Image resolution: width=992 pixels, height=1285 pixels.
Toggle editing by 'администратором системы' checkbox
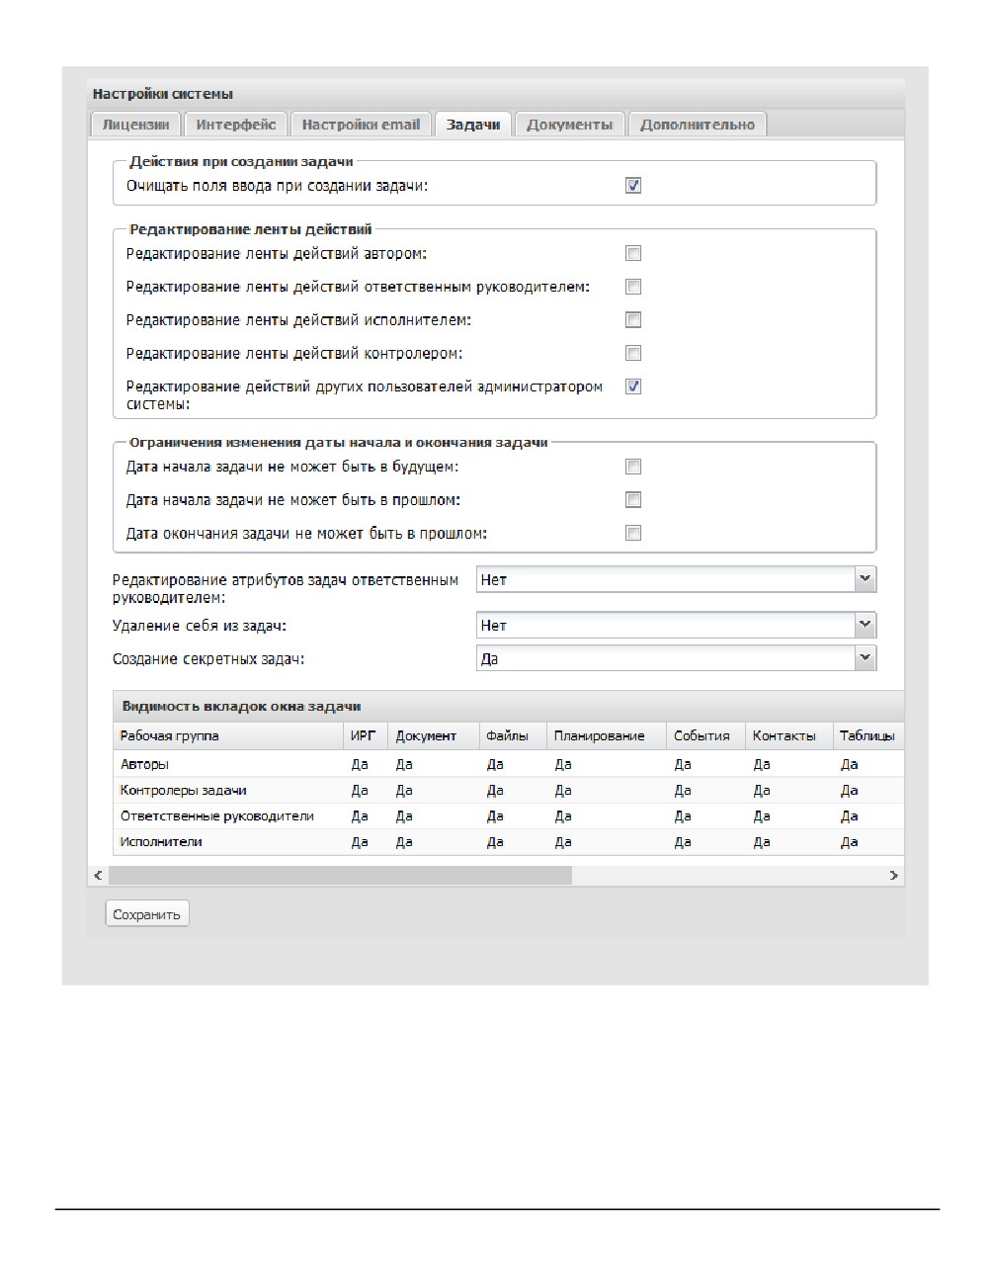(x=633, y=386)
